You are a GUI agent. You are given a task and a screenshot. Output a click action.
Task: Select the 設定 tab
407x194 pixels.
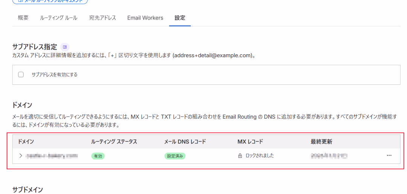(x=180, y=18)
